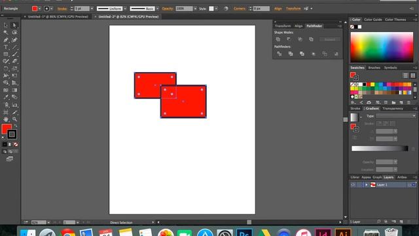Viewport: 419px width, 236px height.
Task: Switch to the Align panel tab
Action: (299, 26)
